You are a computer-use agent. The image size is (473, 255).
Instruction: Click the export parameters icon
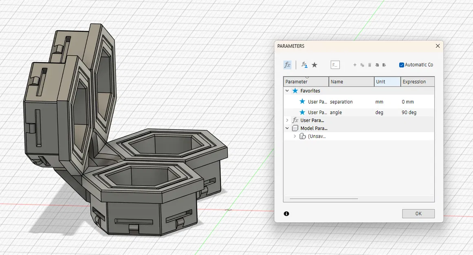(384, 65)
